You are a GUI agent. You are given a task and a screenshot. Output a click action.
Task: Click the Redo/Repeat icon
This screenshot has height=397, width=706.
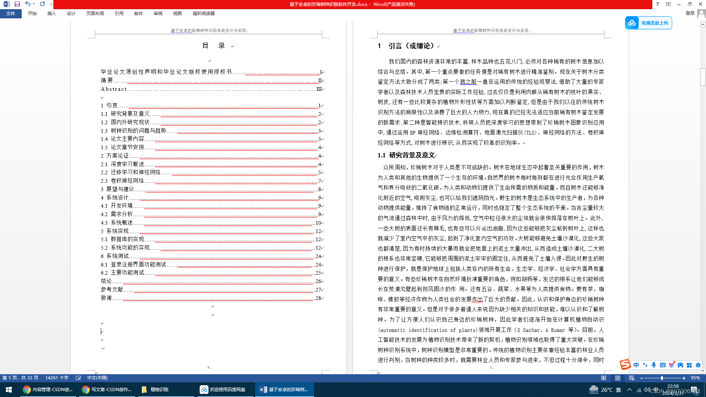[42, 4]
